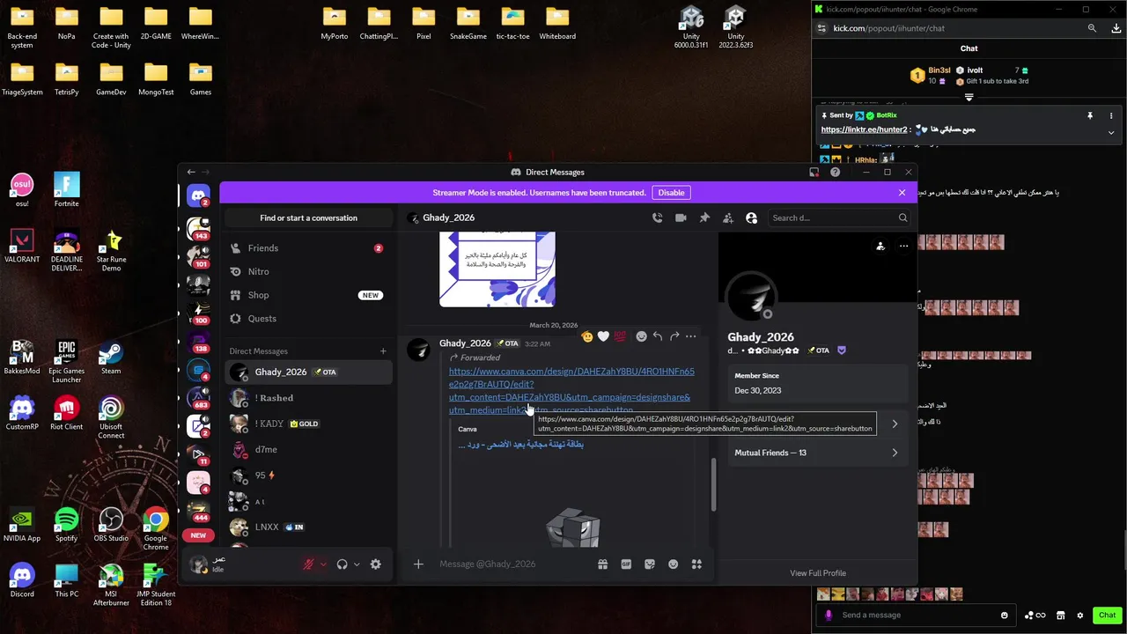Send a gift icon in message bar
The height and width of the screenshot is (634, 1127).
point(602,564)
